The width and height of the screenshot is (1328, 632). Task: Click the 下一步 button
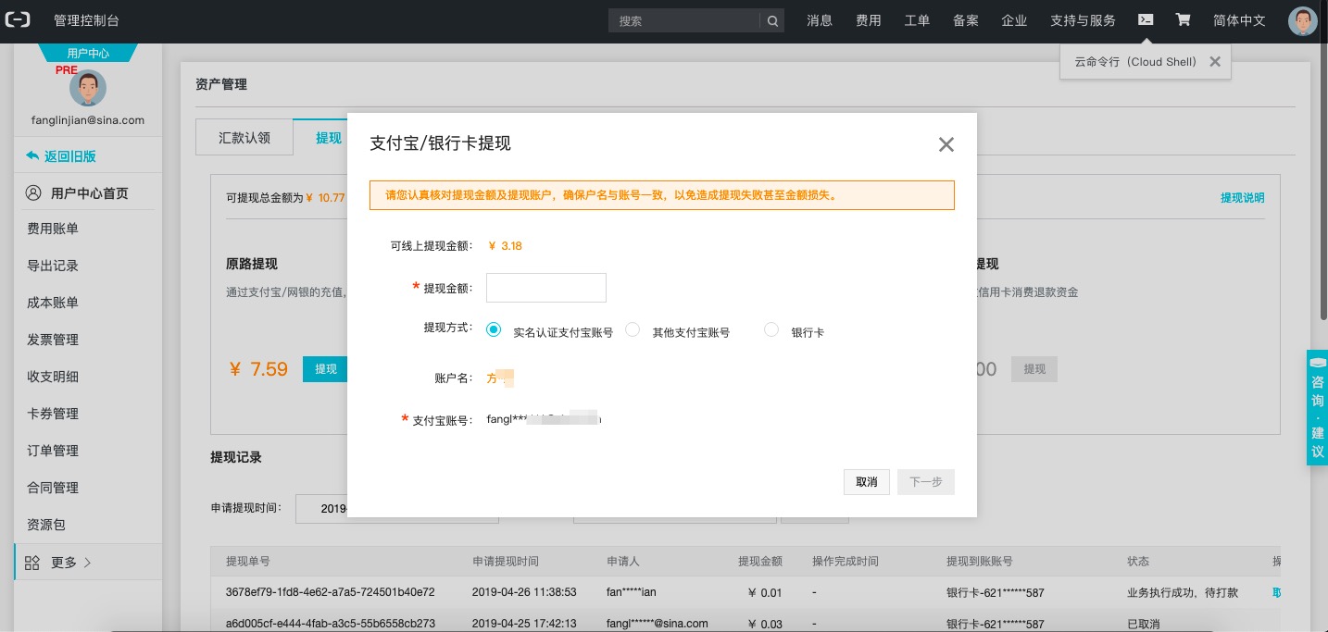[x=926, y=482]
